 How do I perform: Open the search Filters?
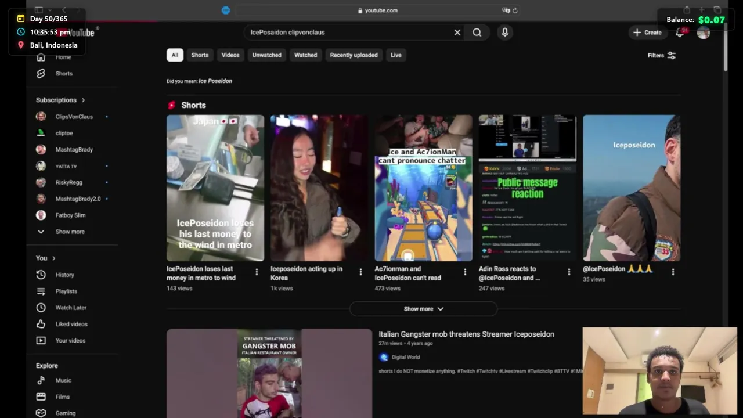(662, 55)
